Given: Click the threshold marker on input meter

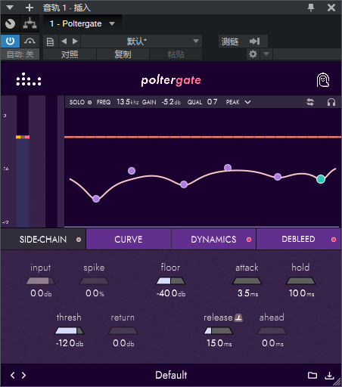Looking at the screenshot, I should 23,137.
